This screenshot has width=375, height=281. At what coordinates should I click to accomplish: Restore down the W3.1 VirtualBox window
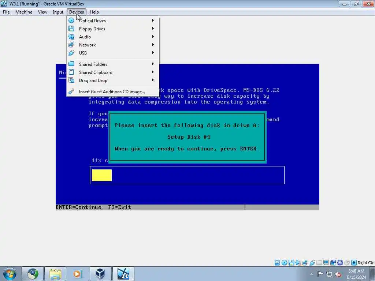356,4
